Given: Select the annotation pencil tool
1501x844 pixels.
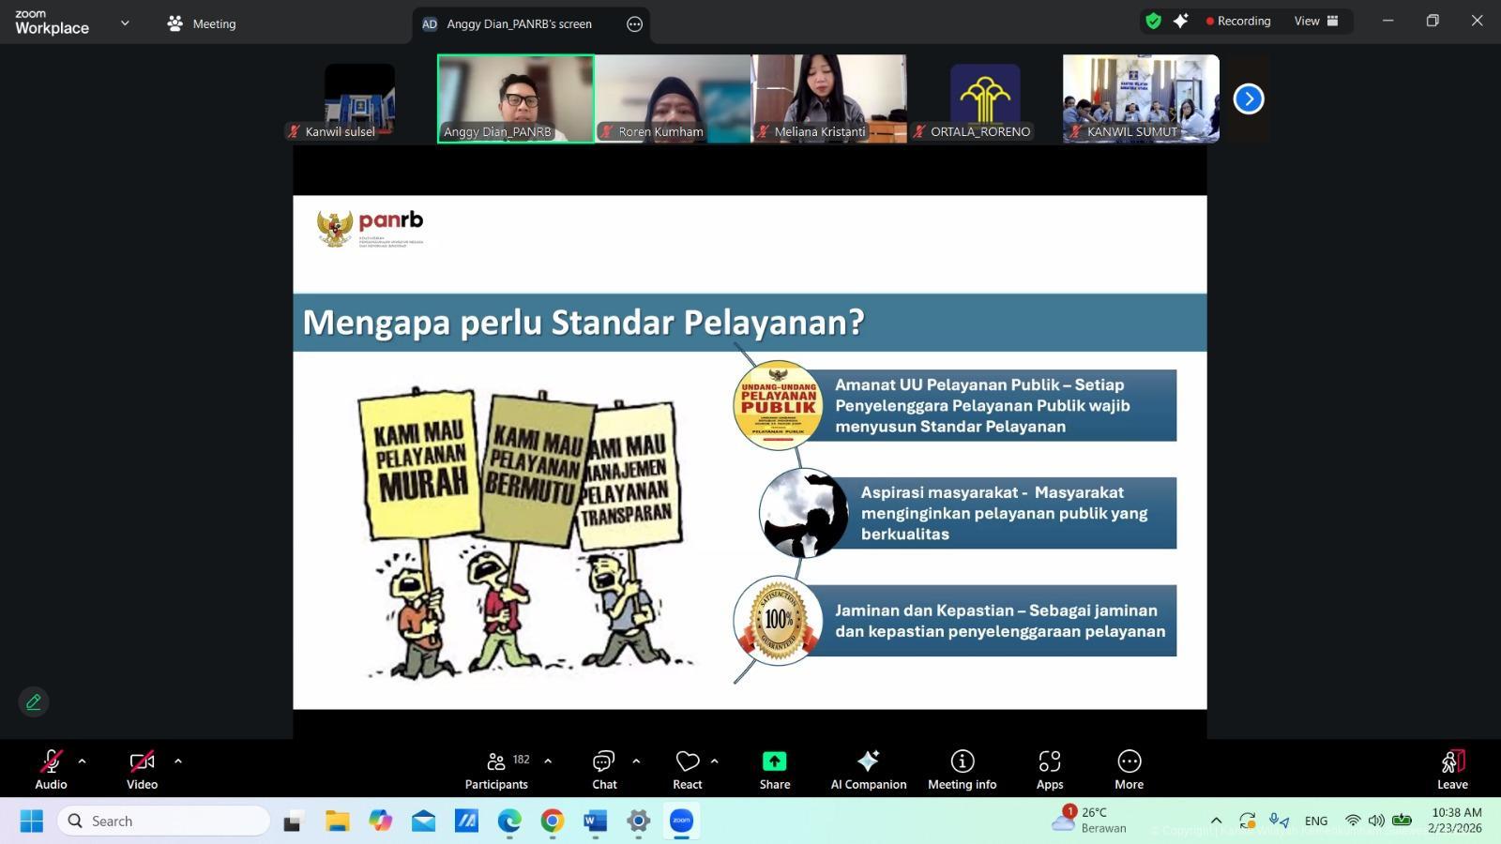Looking at the screenshot, I should (34, 701).
